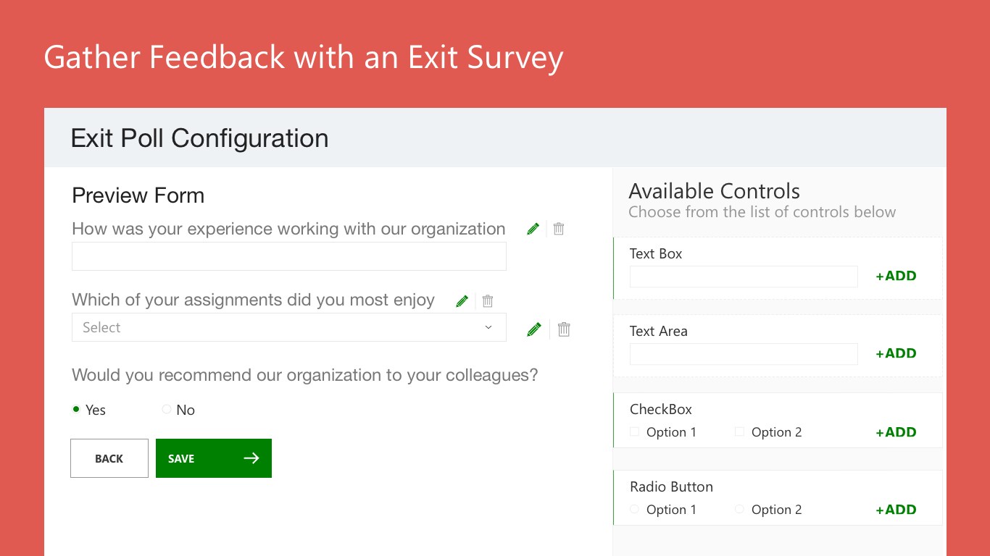Open the assignments Select dropdown
This screenshot has height=556, width=990.
pyautogui.click(x=288, y=327)
